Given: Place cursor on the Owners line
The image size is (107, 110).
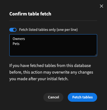Looking at the screenshot, I should pyautogui.click(x=19, y=39).
